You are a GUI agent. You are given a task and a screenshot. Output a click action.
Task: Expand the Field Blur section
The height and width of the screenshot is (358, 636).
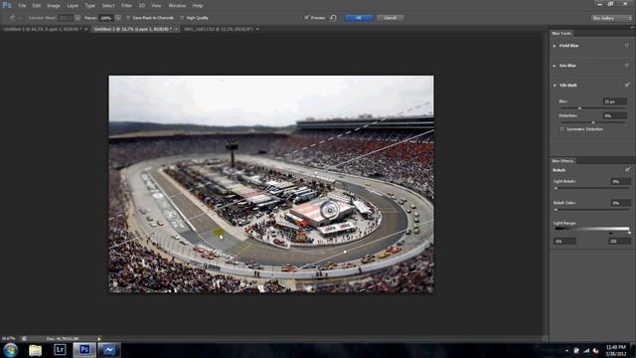coord(555,46)
